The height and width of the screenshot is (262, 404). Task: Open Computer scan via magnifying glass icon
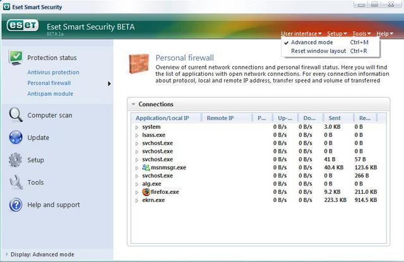point(16,115)
